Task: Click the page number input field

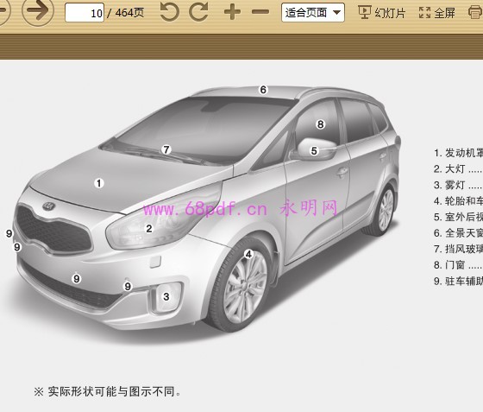Action: 85,13
